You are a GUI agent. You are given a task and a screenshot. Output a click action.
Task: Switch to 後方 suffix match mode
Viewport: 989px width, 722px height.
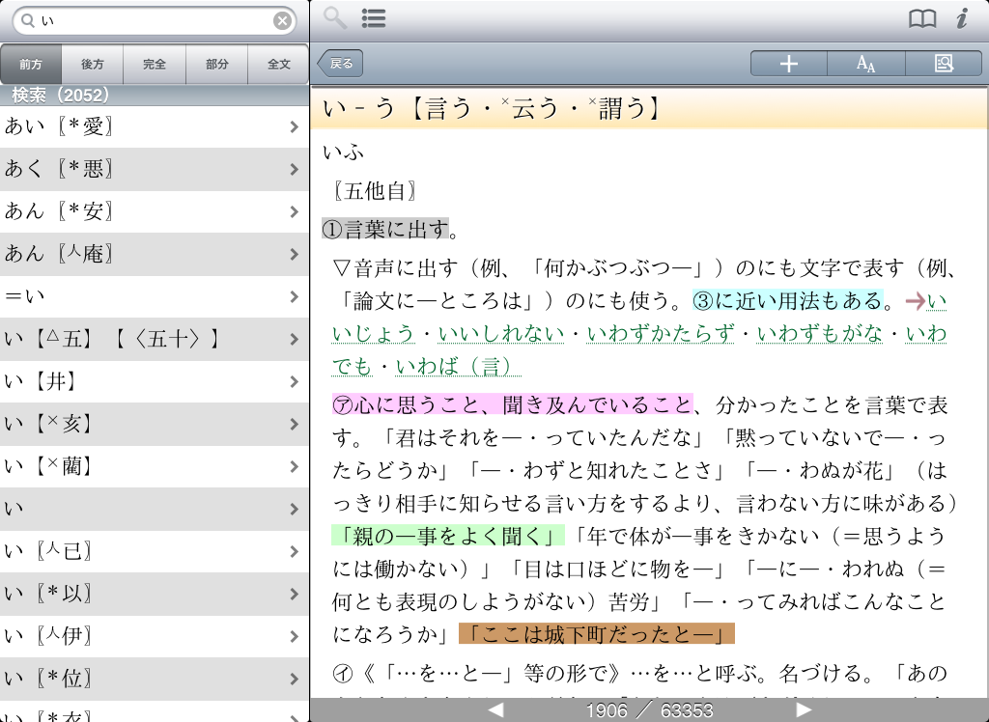93,65
